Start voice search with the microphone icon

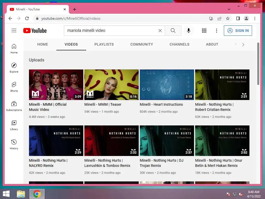point(189,31)
